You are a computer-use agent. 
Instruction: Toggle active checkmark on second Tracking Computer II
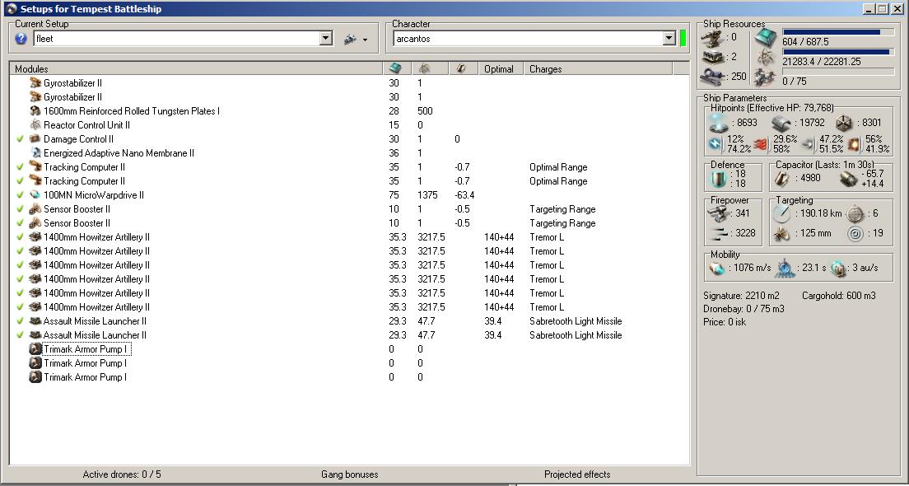pyautogui.click(x=21, y=181)
